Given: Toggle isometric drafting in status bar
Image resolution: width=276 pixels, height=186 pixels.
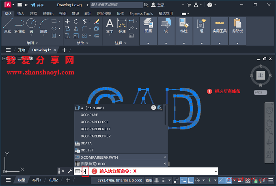Looking at the screenshot, I should coord(209,180).
